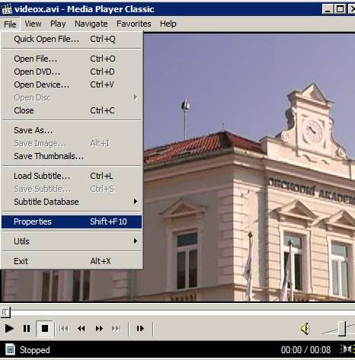Select Close in the File menu
This screenshot has height=360, width=355.
point(72,110)
